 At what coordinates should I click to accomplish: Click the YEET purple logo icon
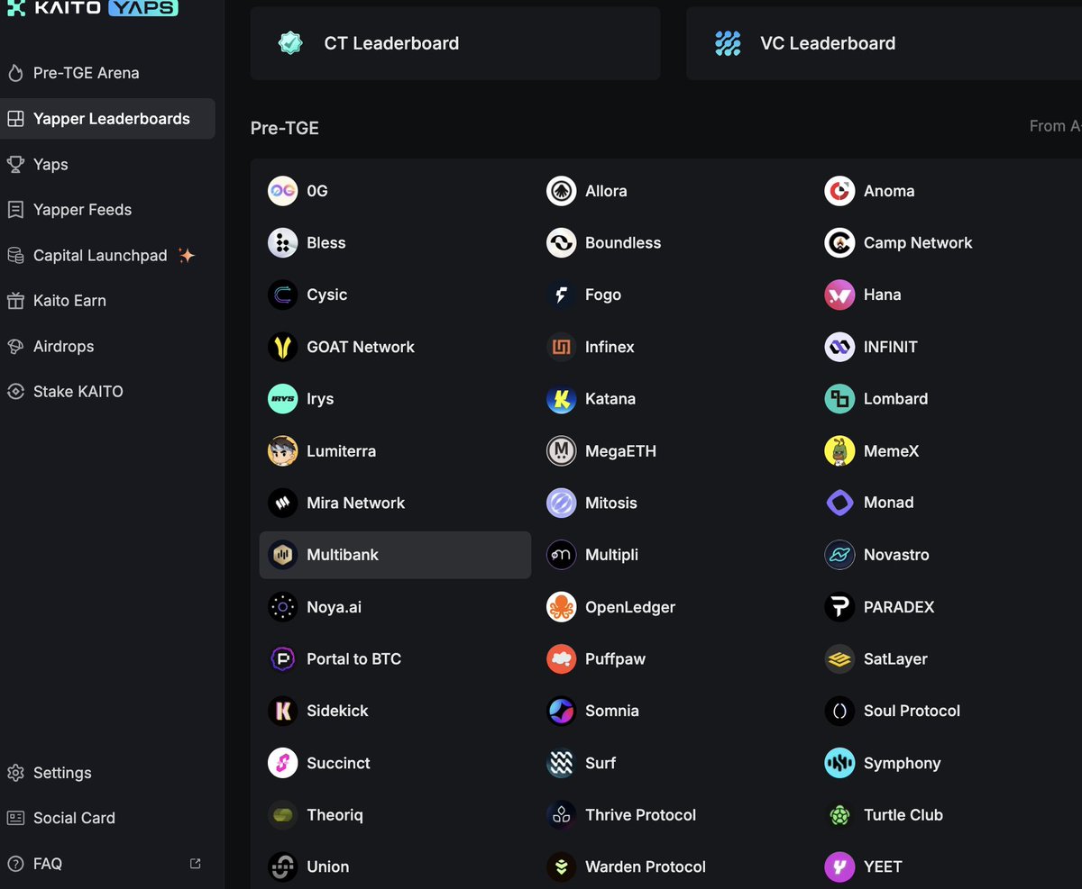(x=839, y=867)
